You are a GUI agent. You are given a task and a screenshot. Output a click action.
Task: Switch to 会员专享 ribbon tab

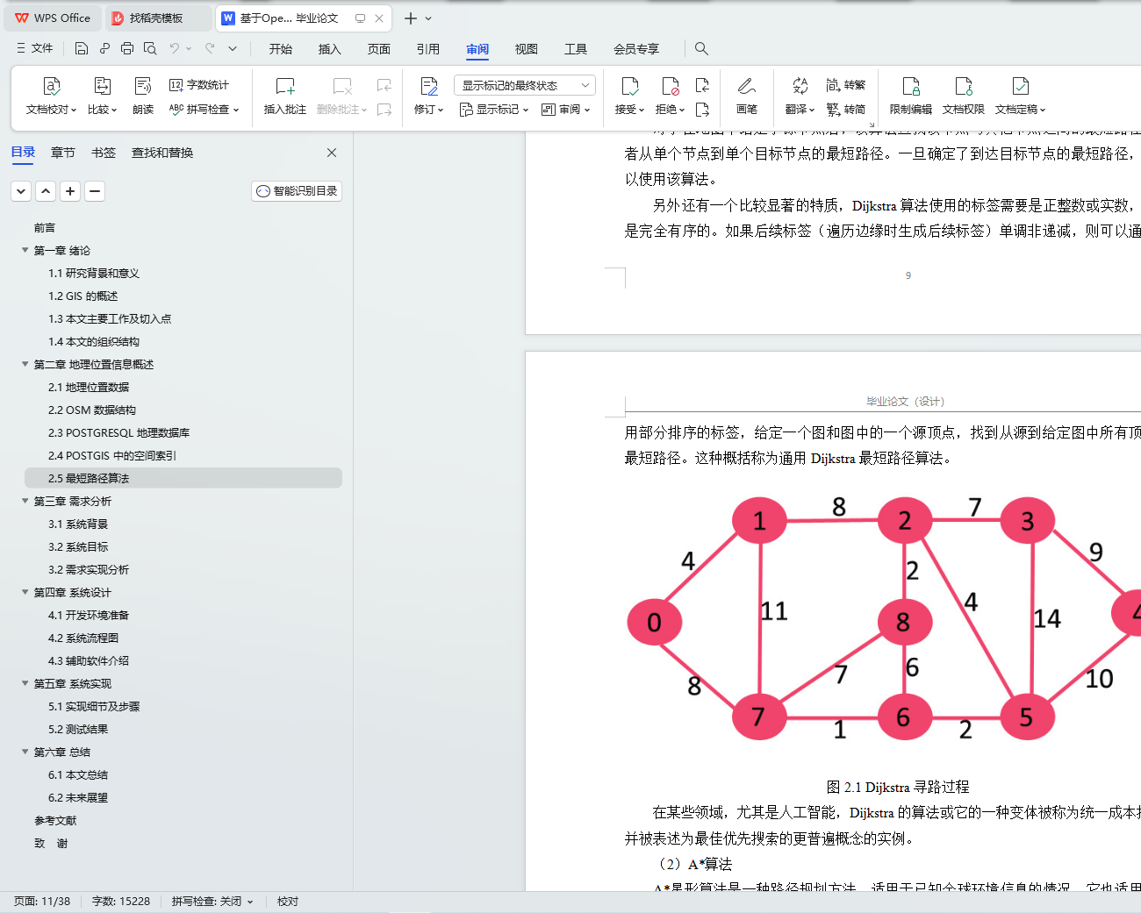click(x=636, y=49)
